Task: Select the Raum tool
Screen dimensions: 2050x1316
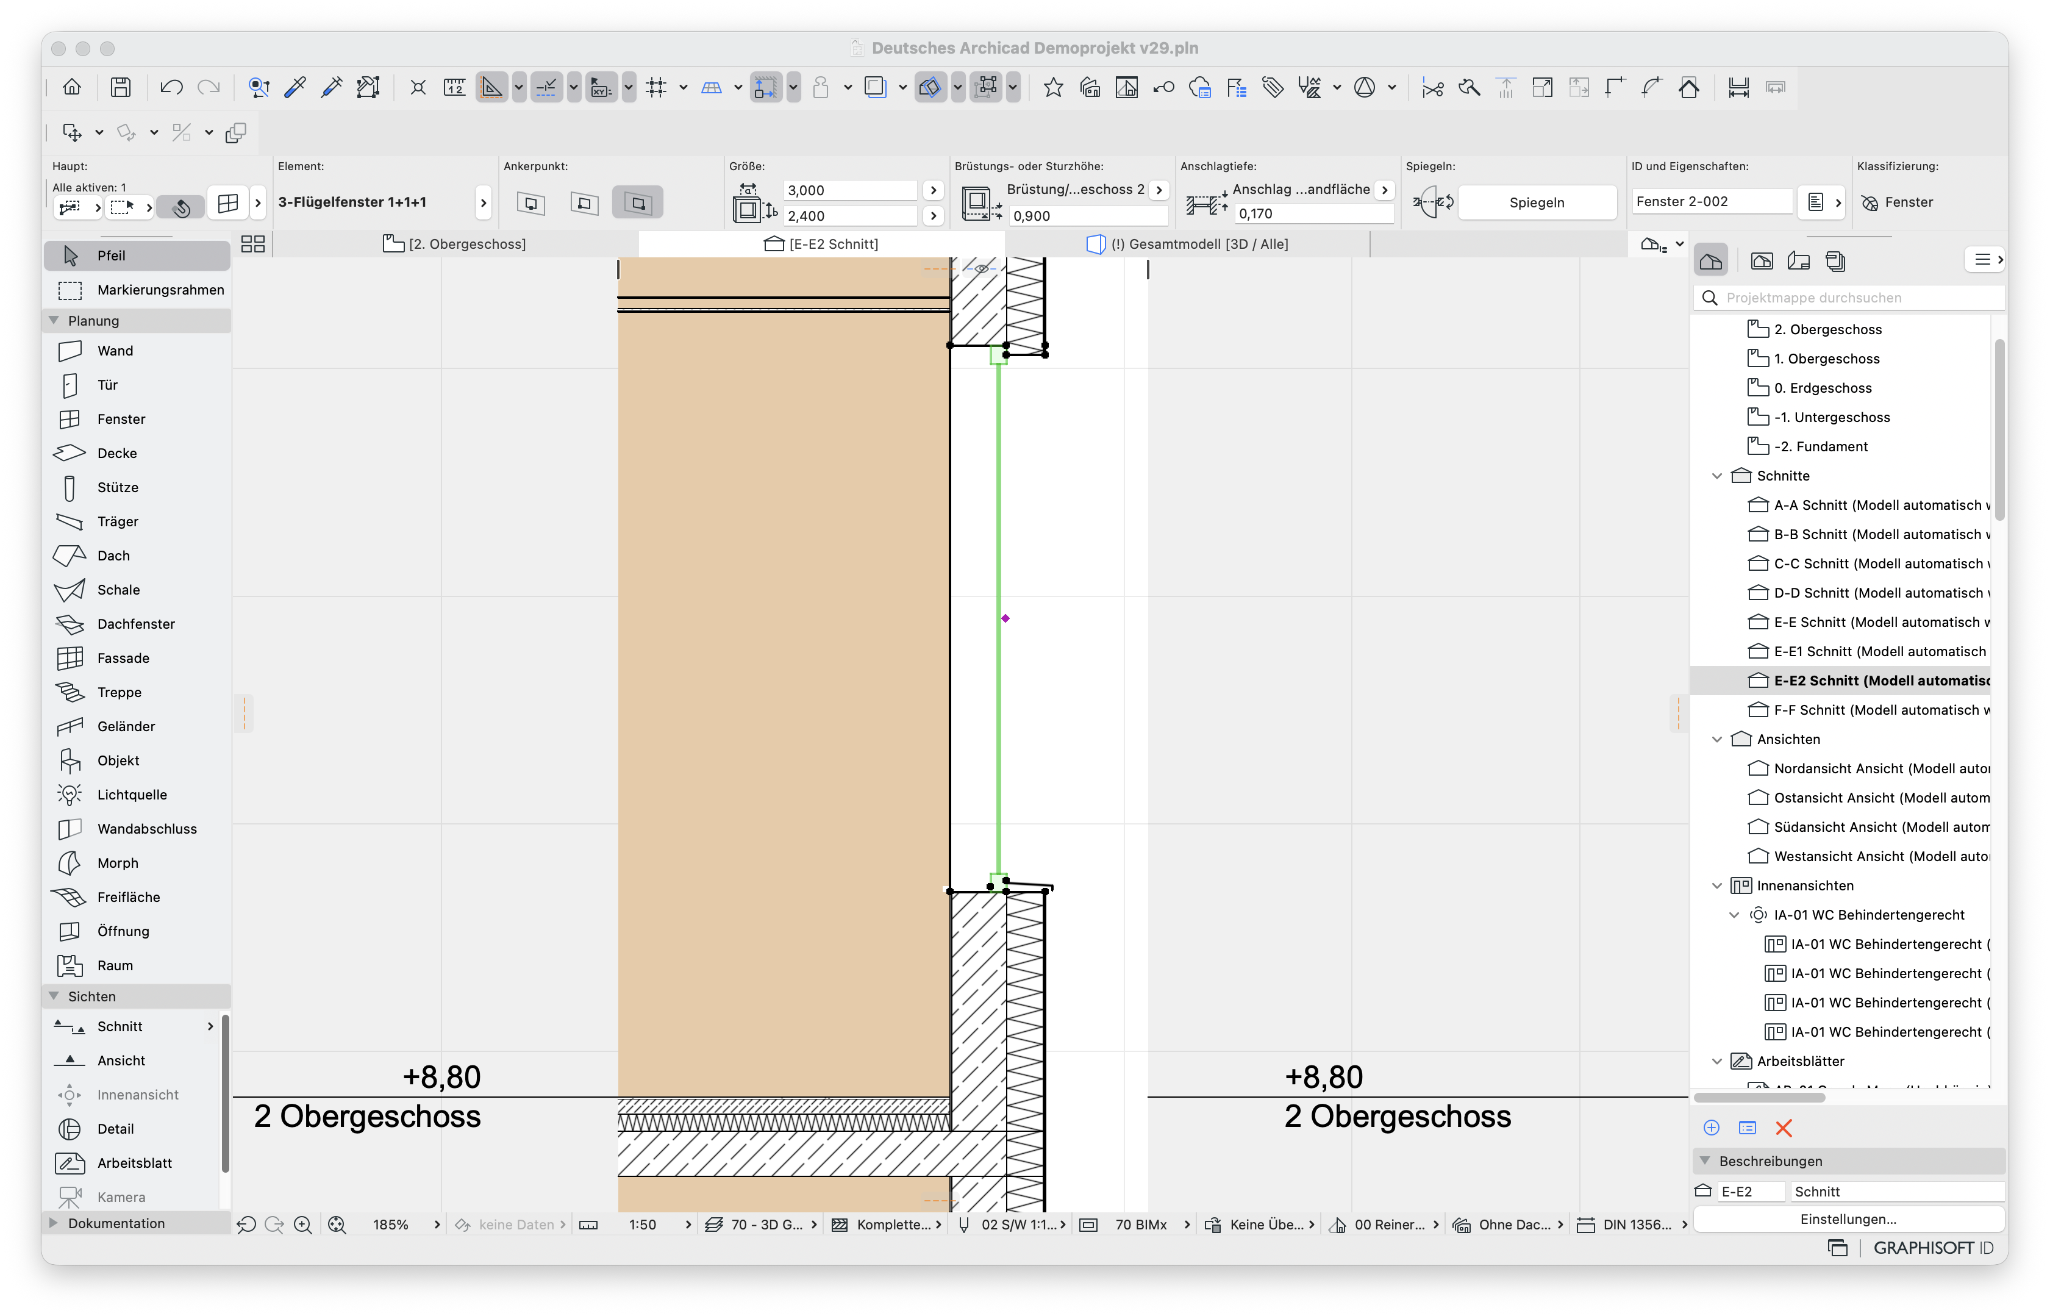Action: pos(137,965)
